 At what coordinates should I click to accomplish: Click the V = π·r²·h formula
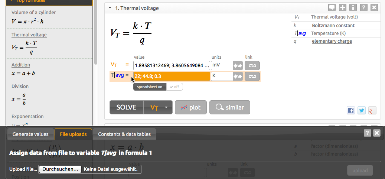point(28,21)
